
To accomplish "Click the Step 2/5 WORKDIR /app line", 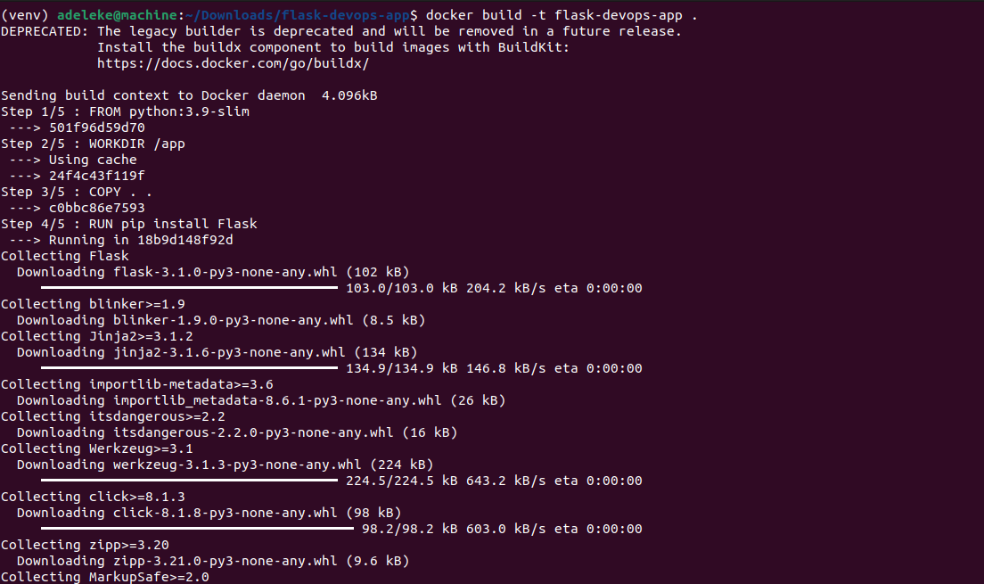I will [93, 144].
